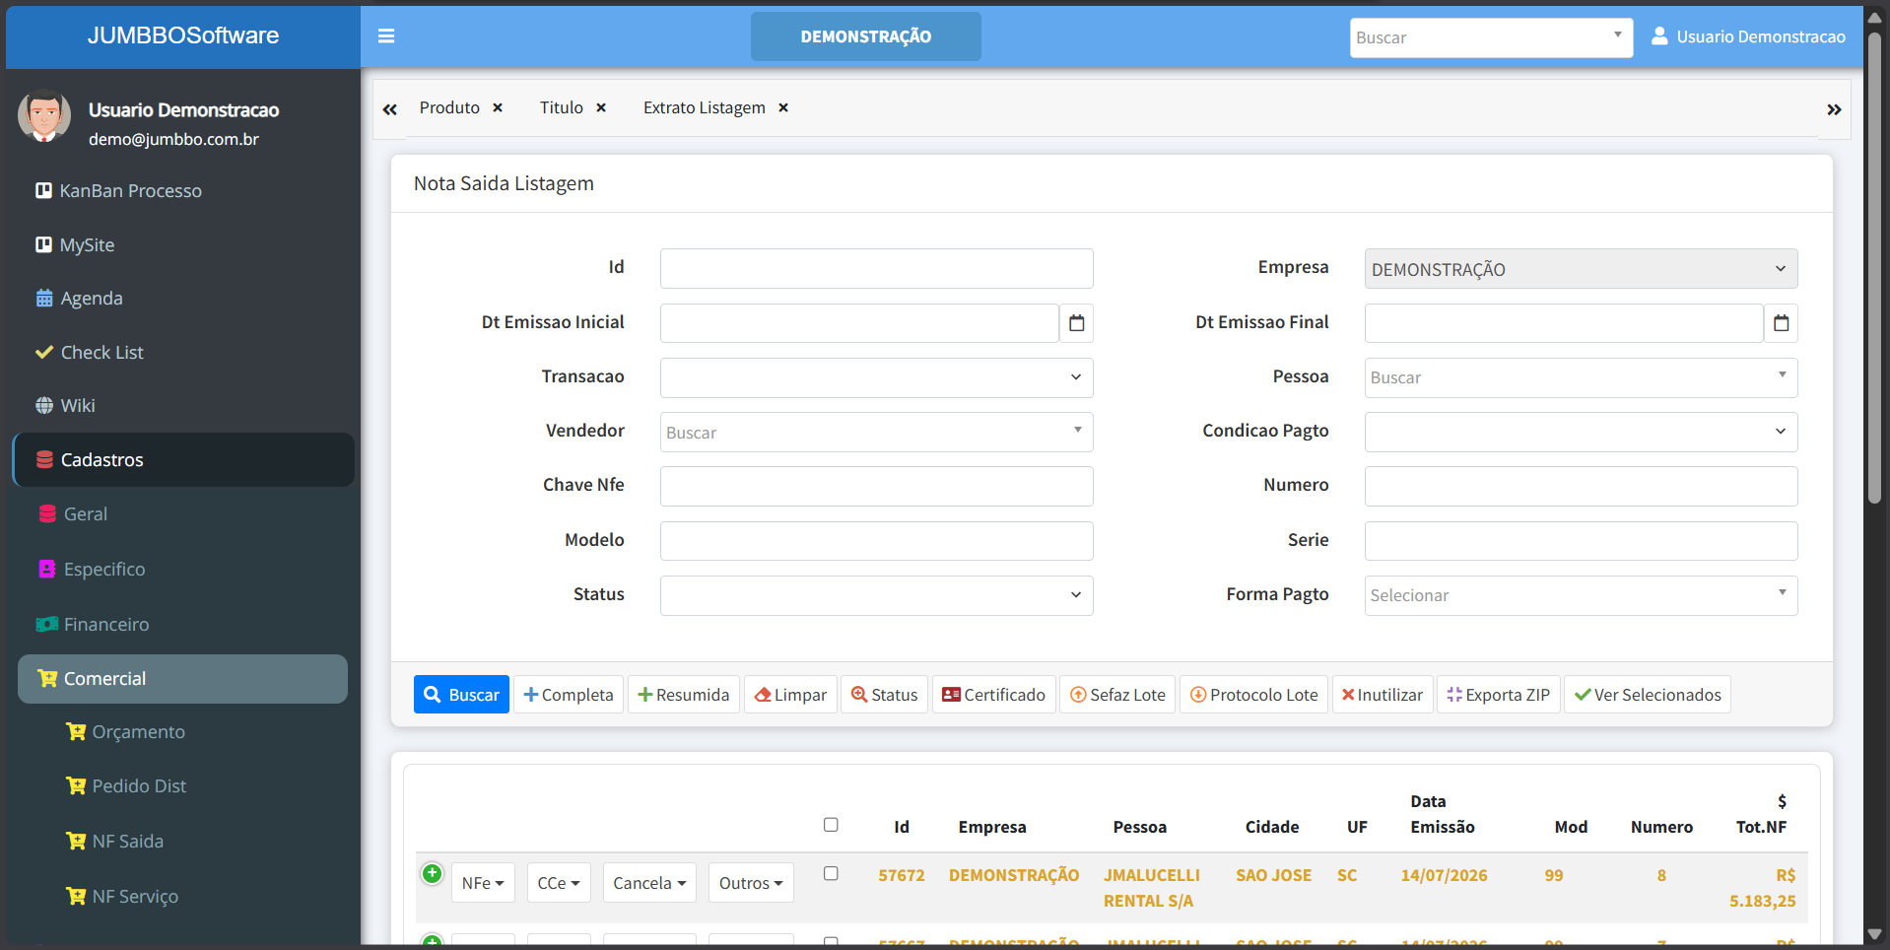This screenshot has width=1890, height=950.
Task: Open the Condicao Pagto dropdown
Action: pos(1581,432)
